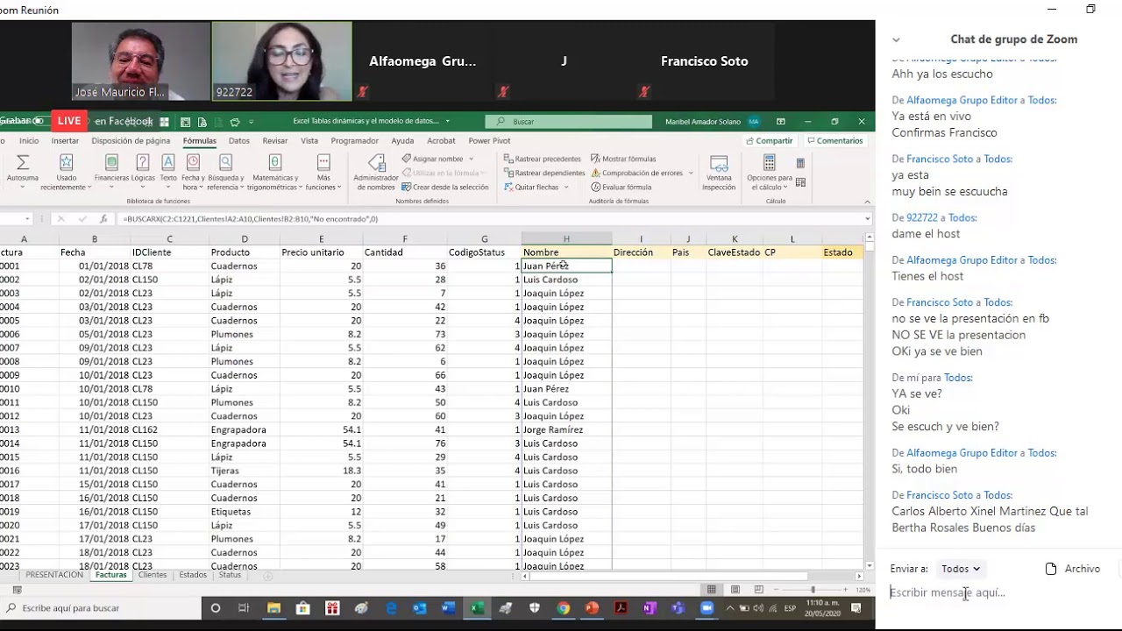This screenshot has width=1122, height=631.
Task: Open Matemáticas y trigonométricas functions
Action: (274, 171)
